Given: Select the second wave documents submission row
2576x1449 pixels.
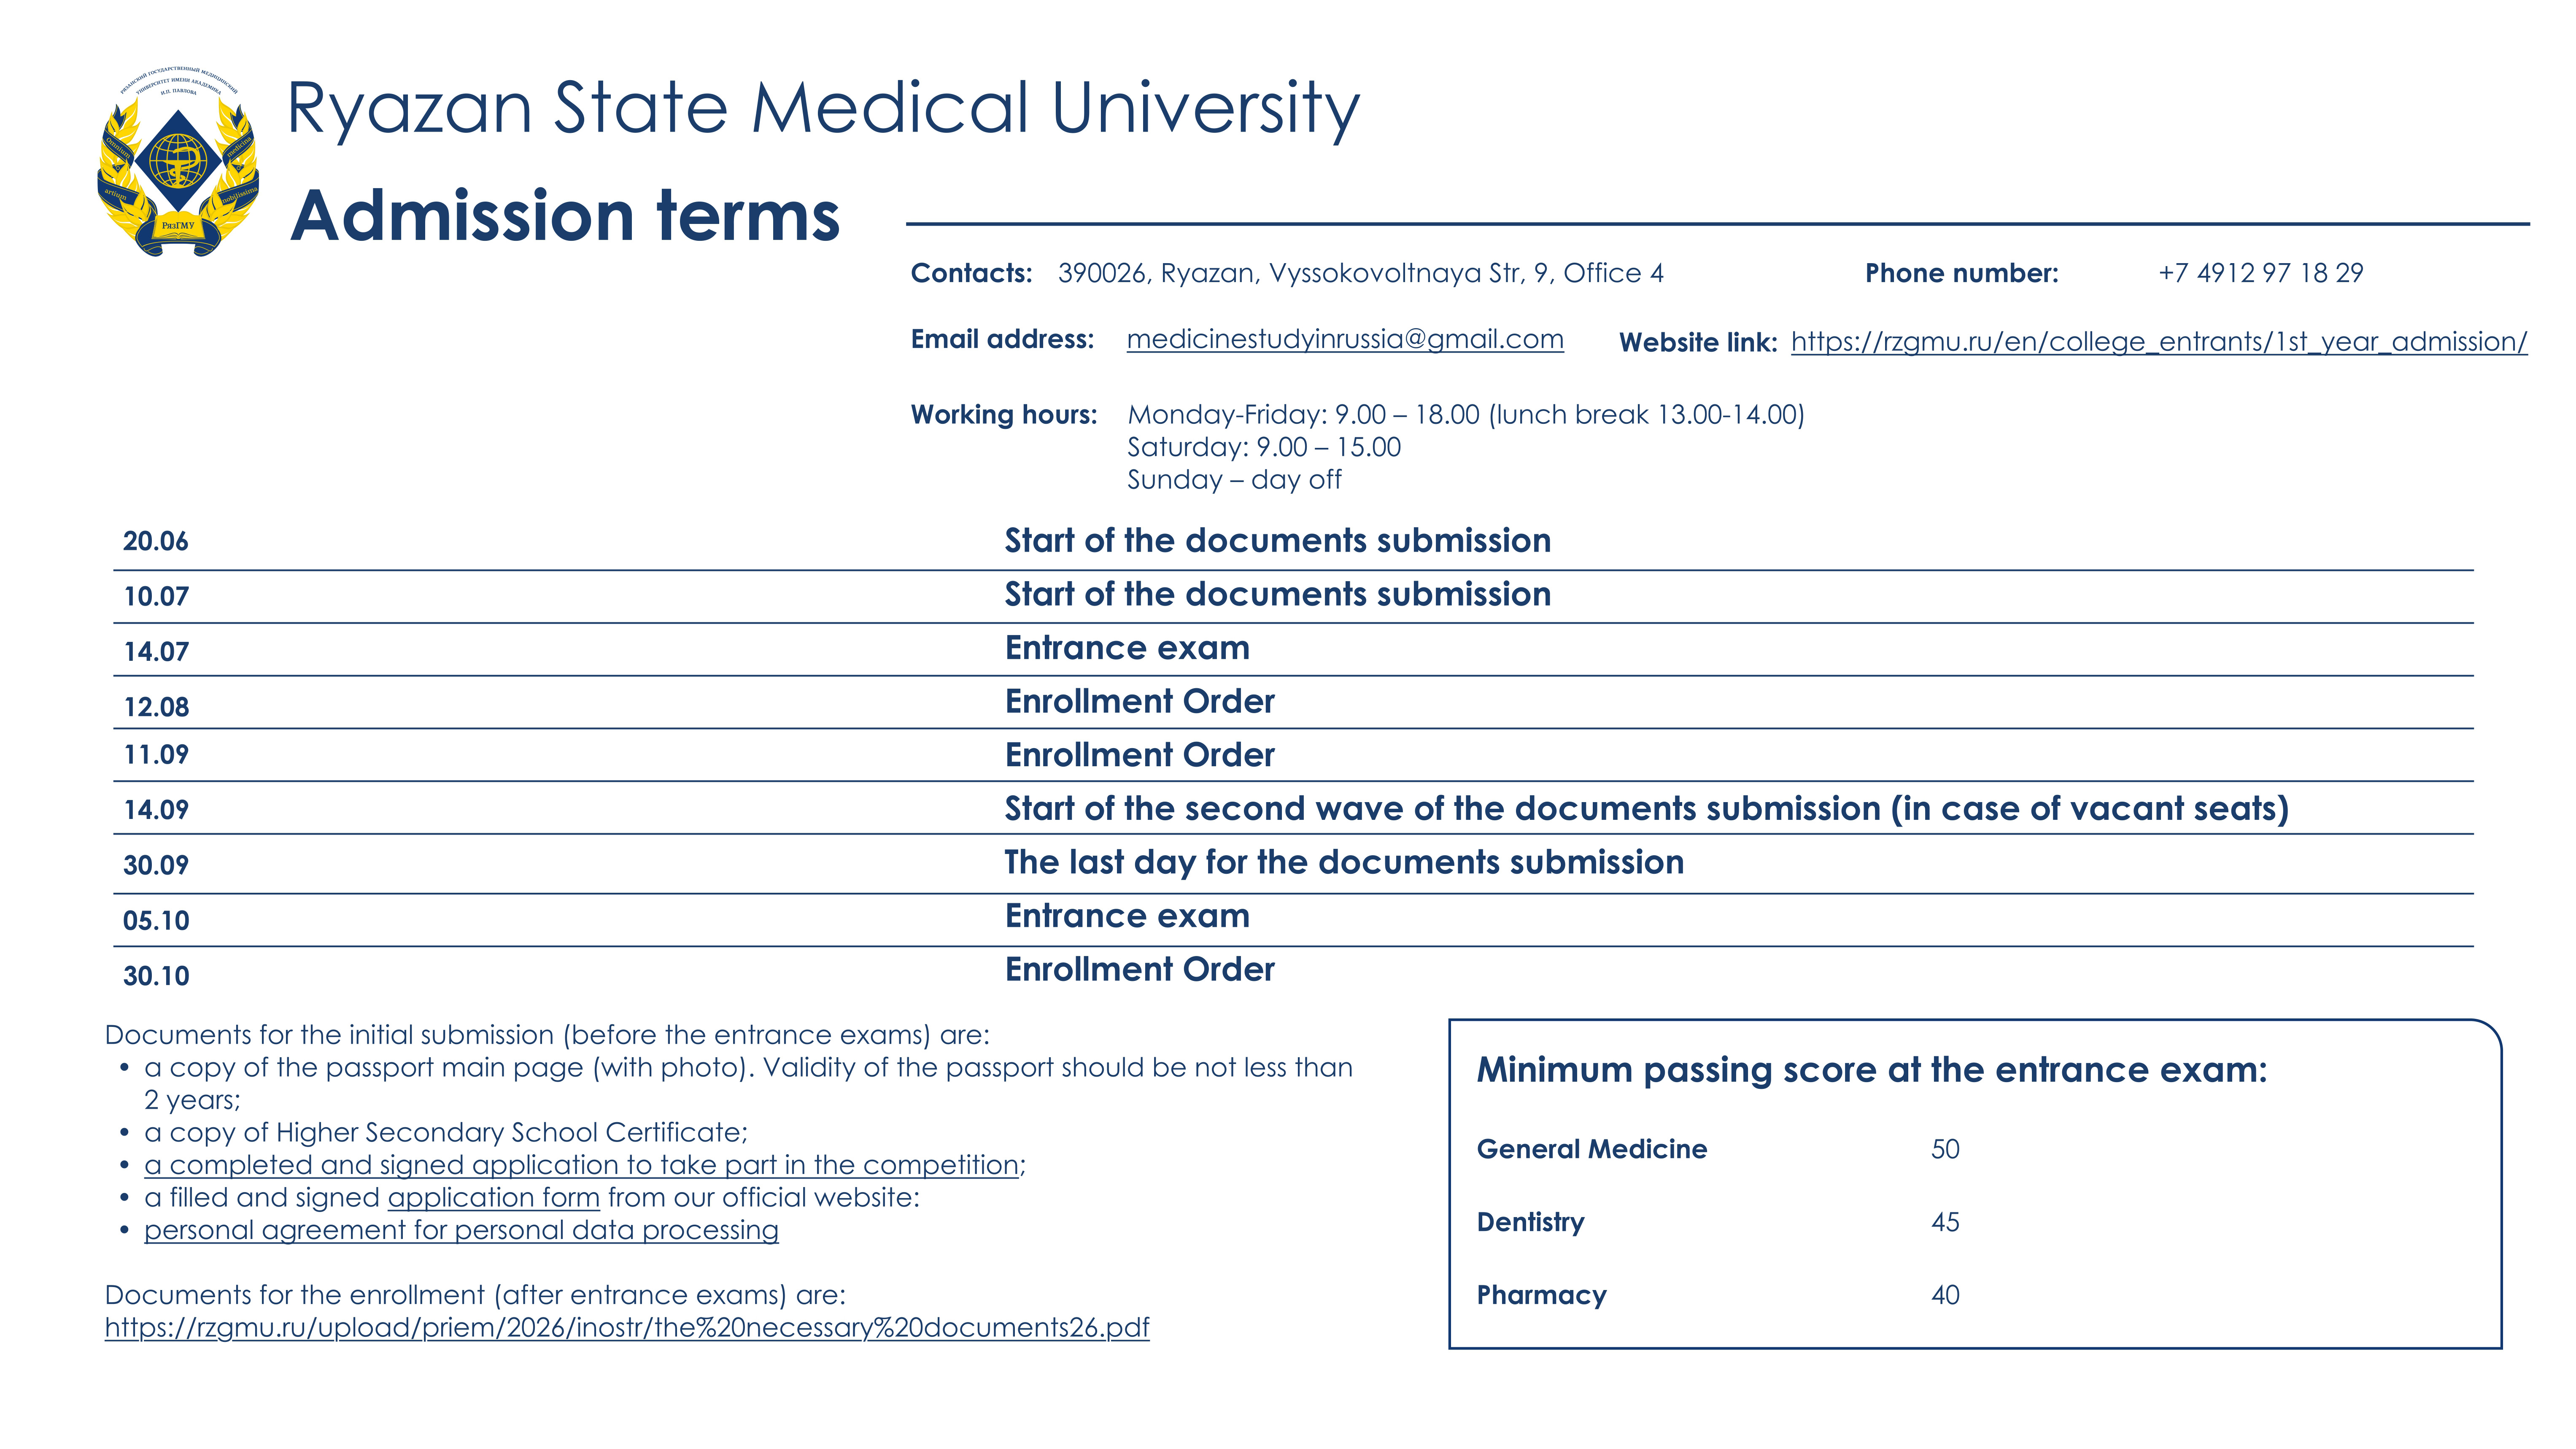Looking at the screenshot, I should pos(1293,809).
